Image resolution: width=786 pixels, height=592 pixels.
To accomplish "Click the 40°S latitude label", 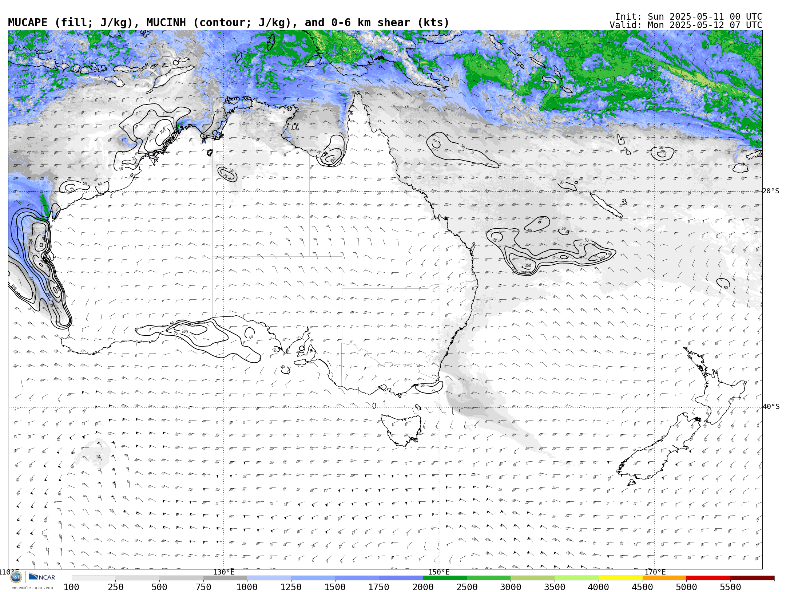I will click(x=771, y=407).
